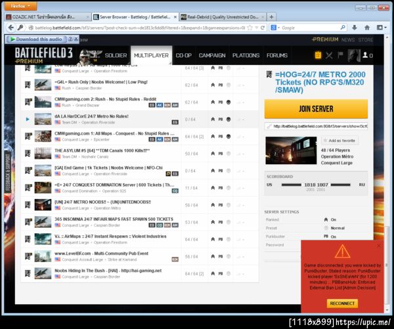Click the friends icon in the header
The height and width of the screenshot is (329, 394).
[x=365, y=55]
